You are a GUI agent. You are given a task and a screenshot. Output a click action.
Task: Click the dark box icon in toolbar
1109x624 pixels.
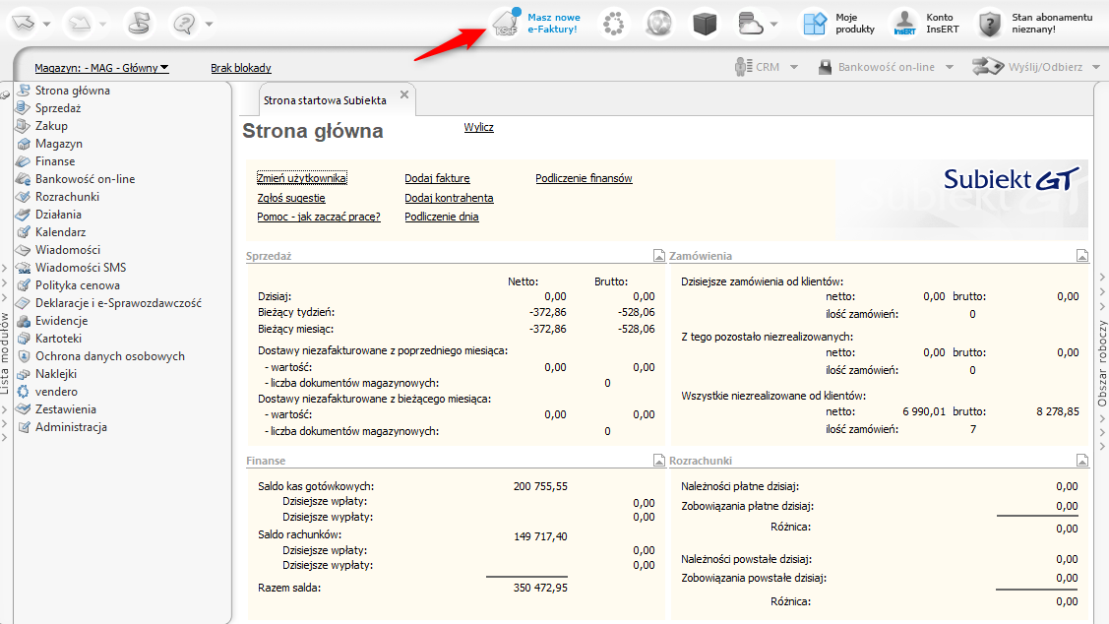[706, 23]
